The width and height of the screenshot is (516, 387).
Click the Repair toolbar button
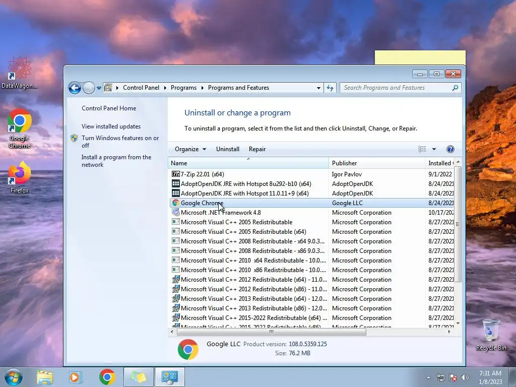[x=257, y=149]
